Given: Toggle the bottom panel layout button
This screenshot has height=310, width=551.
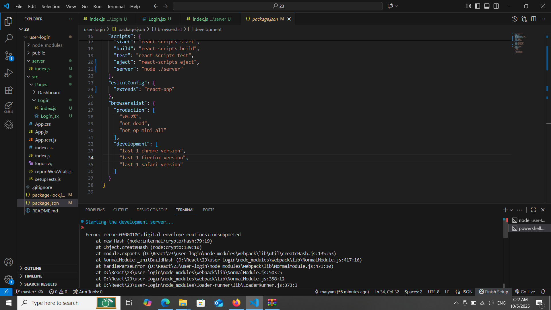Looking at the screenshot, I should click(487, 6).
